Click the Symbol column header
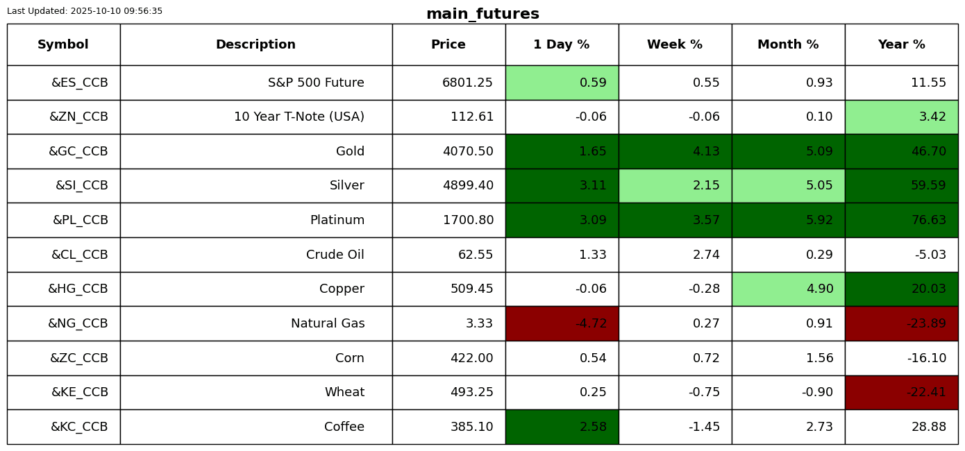This screenshot has width=965, height=451. click(x=63, y=45)
